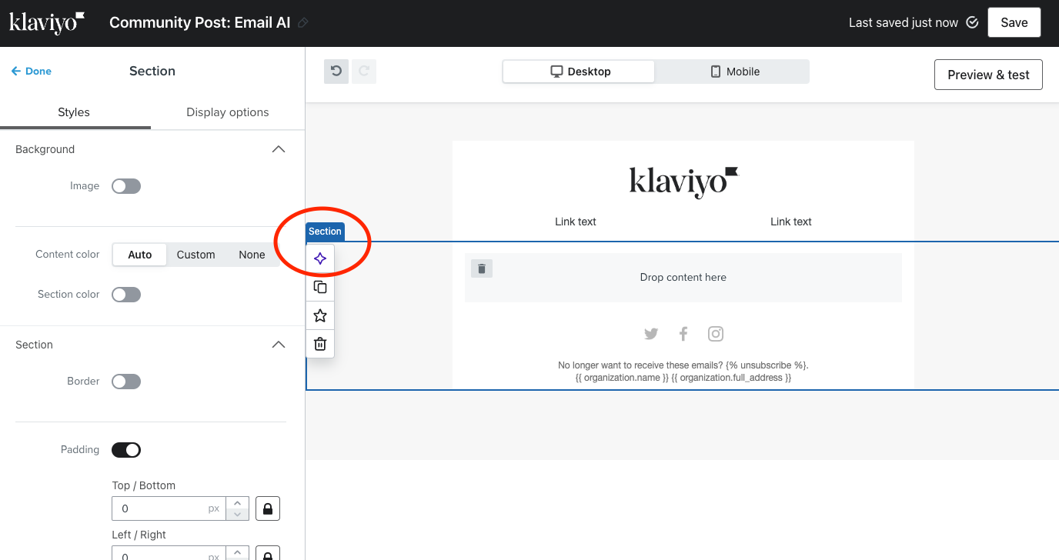The width and height of the screenshot is (1059, 560).
Task: Switch to the Styles tab
Action: click(74, 112)
